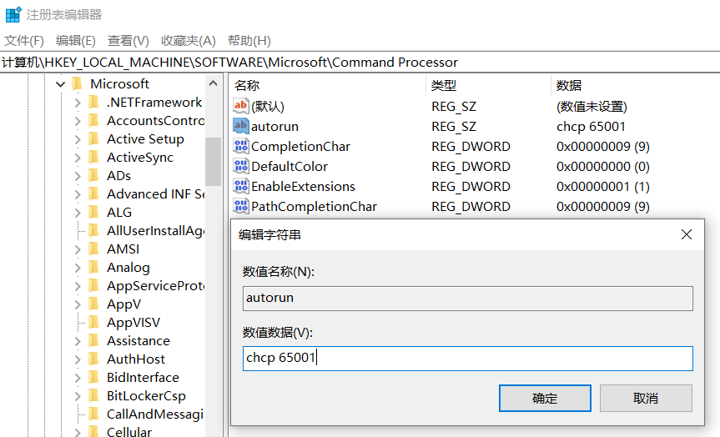Close the 编辑字符串 dialog
This screenshot has height=437, width=720.
pos(687,234)
